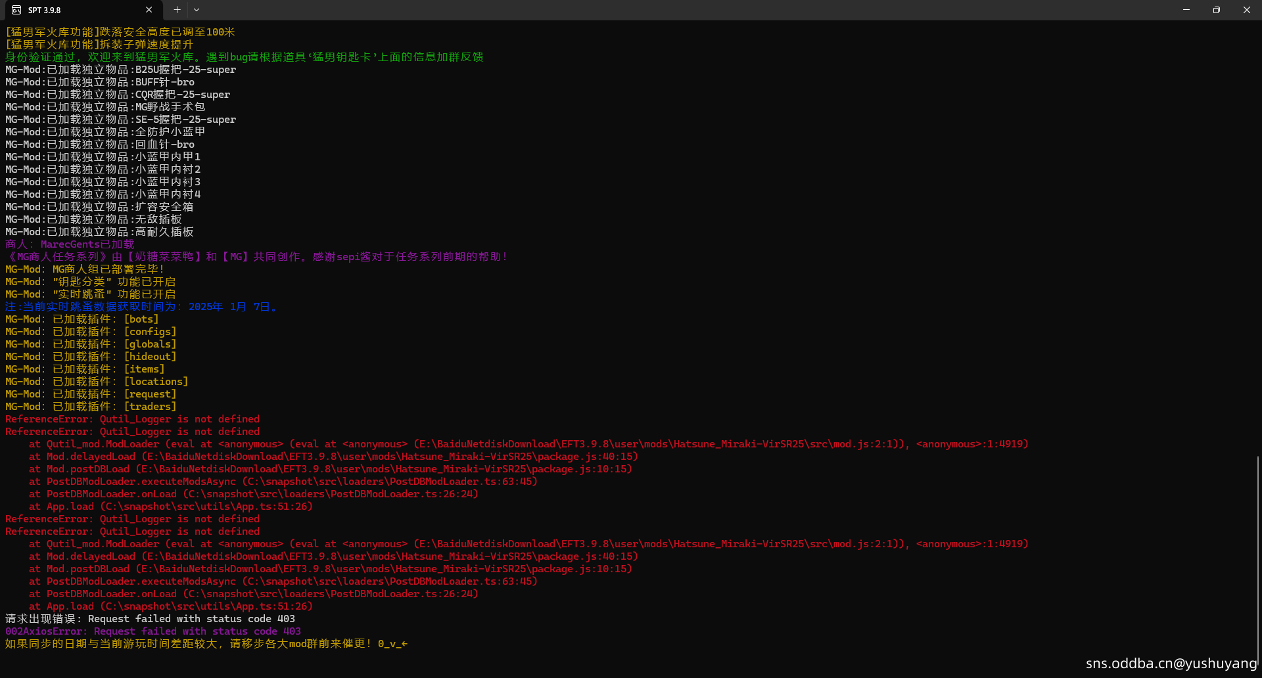1262x678 pixels.
Task: Click the 'SE-5握把-25-super' item line
Action: tap(120, 120)
